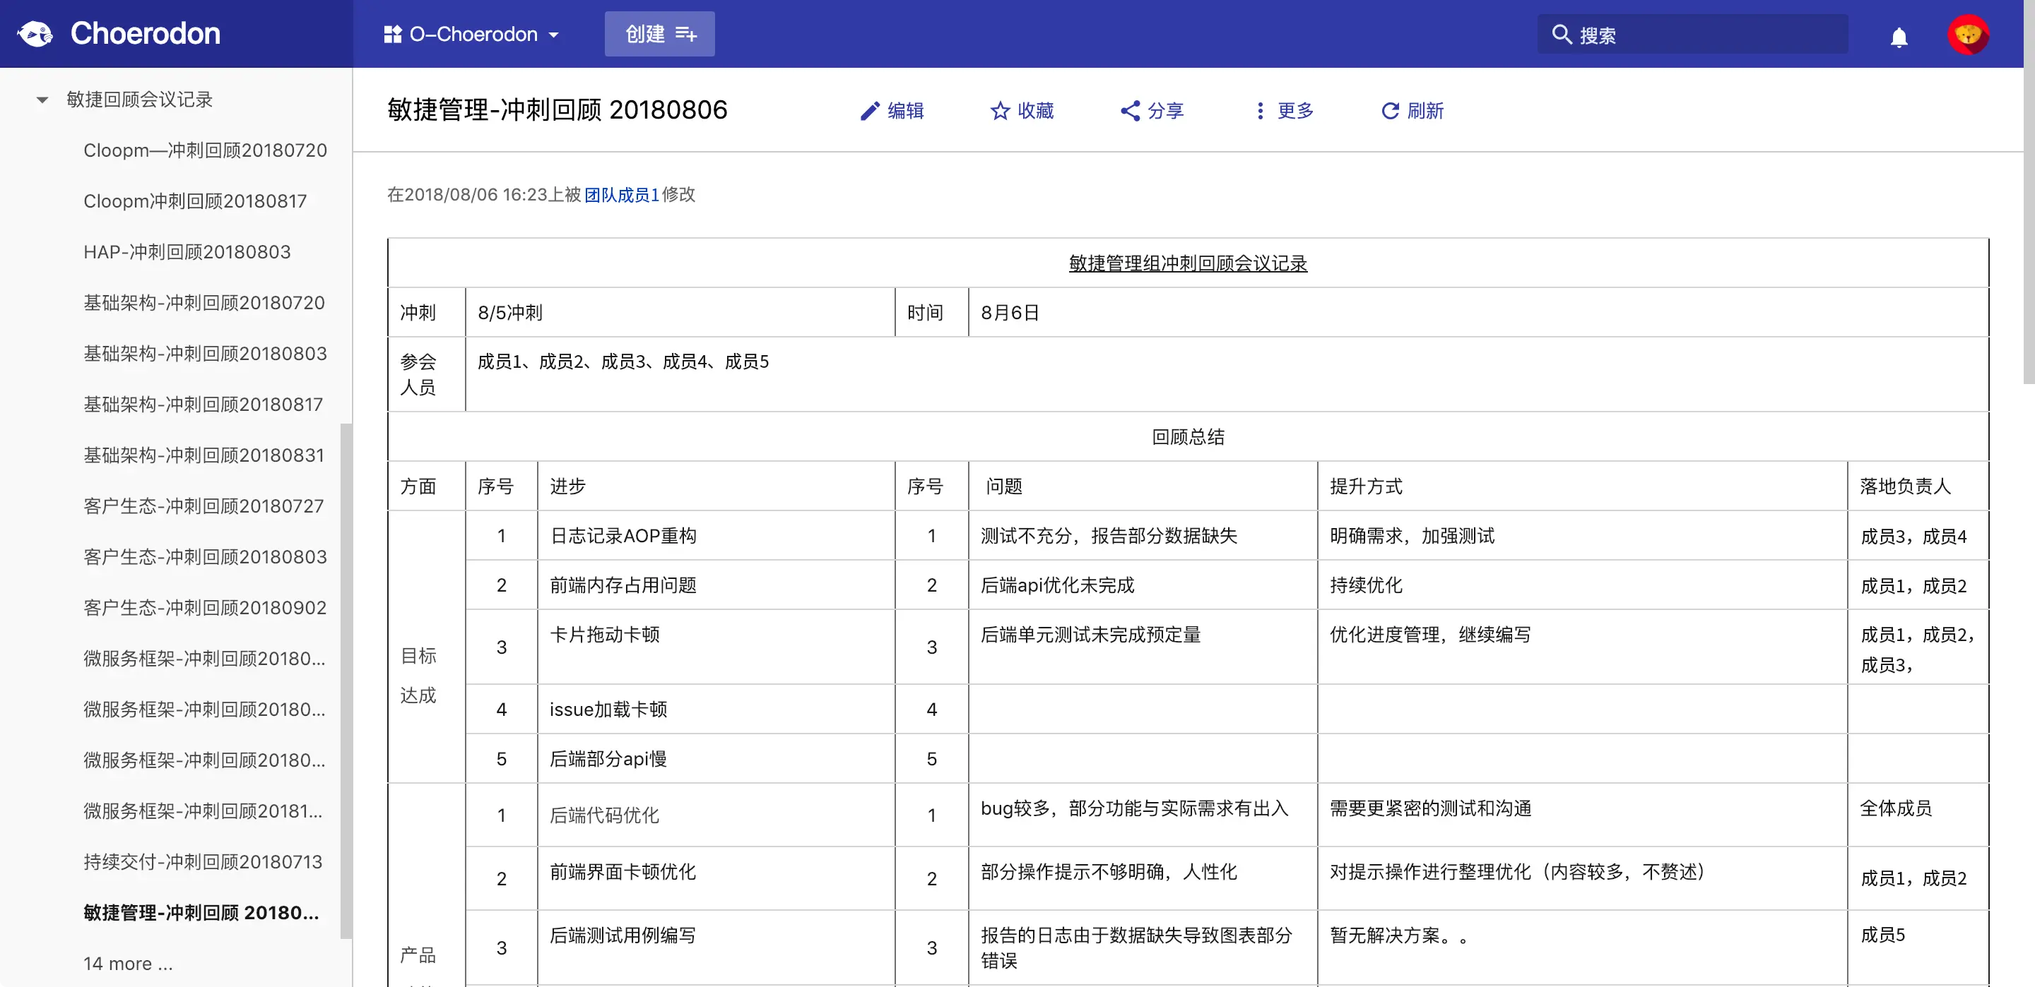Click the pencil edit icon
The image size is (2035, 987).
tap(869, 111)
